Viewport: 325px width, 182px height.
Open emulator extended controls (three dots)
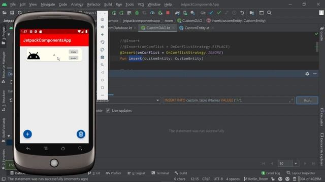point(103,95)
